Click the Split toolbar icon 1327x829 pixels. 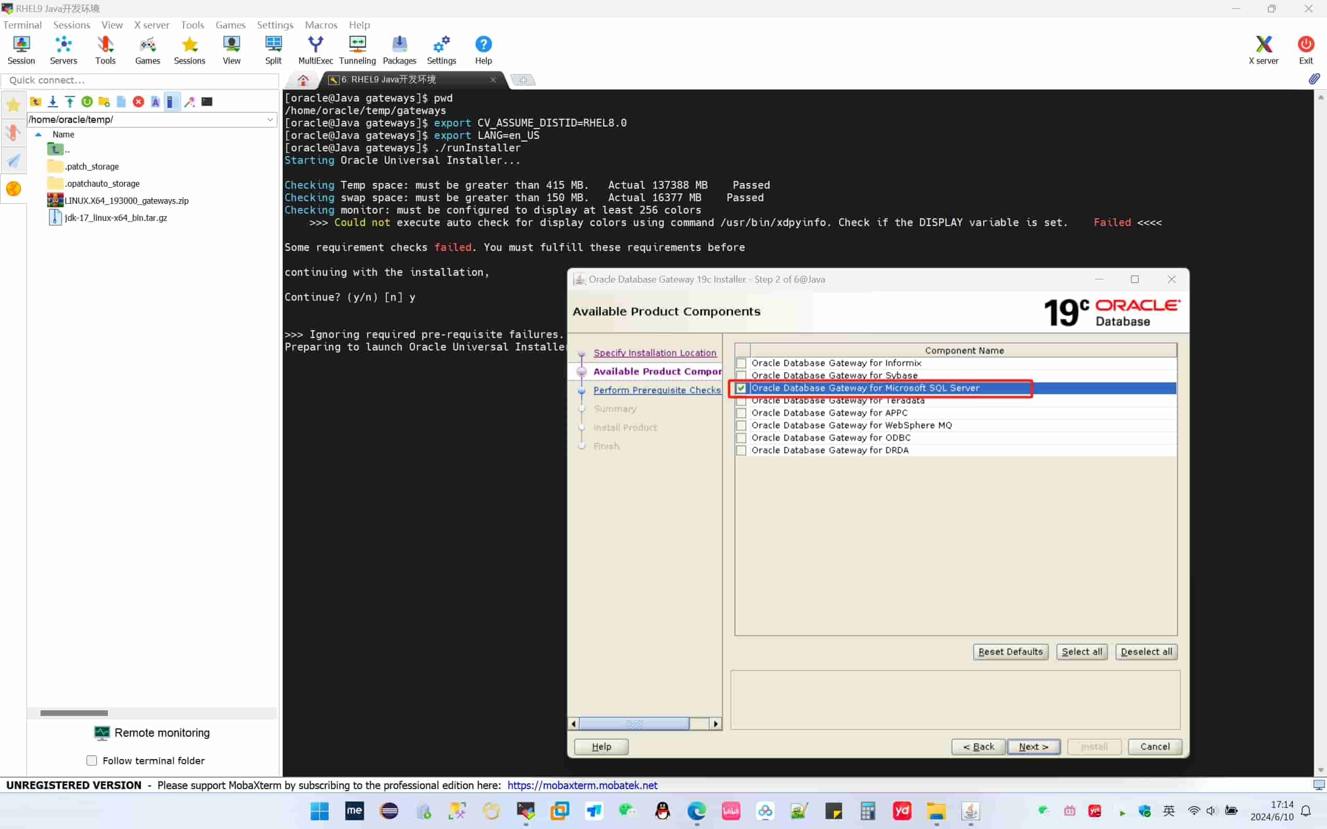click(273, 50)
